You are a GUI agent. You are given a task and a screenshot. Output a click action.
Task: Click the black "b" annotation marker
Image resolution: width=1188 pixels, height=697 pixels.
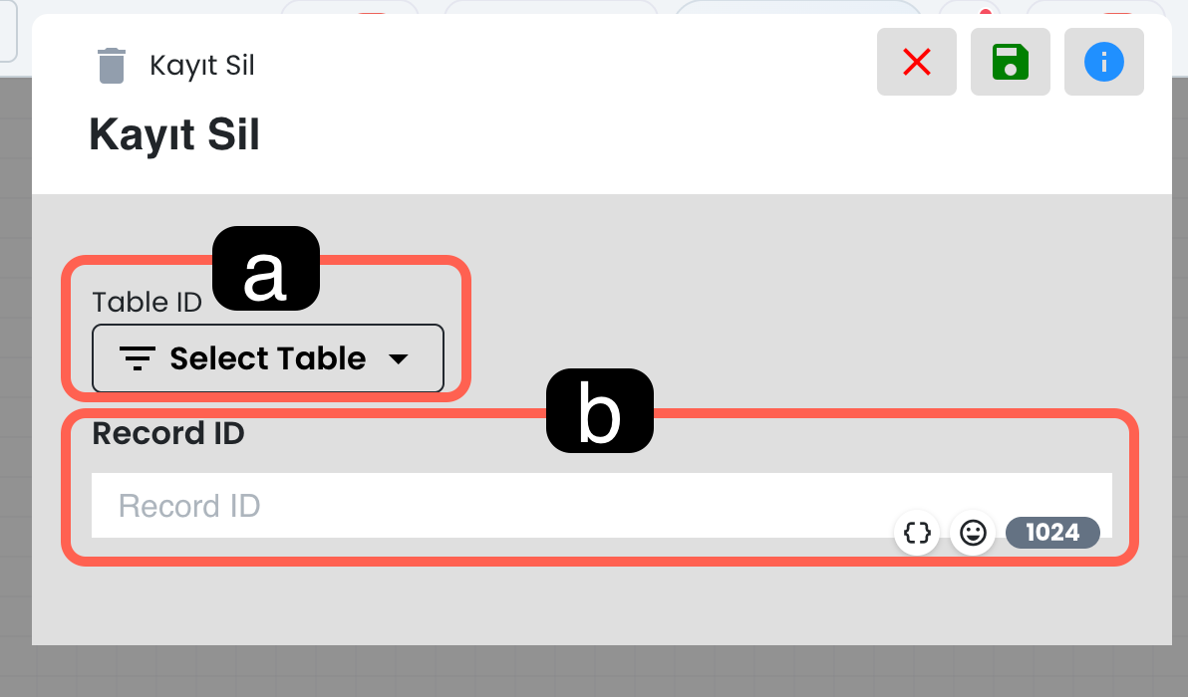coord(599,411)
